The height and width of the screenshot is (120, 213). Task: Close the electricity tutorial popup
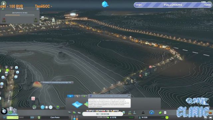point(129,96)
